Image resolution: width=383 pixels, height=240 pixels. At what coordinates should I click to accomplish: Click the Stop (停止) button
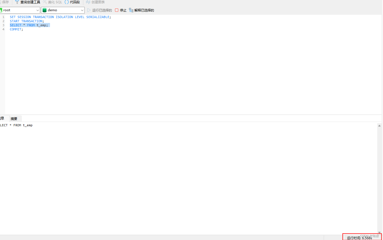click(121, 10)
